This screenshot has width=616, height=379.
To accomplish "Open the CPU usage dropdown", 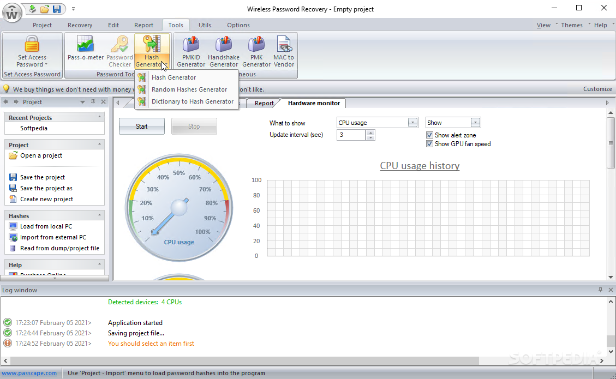I will (x=412, y=123).
